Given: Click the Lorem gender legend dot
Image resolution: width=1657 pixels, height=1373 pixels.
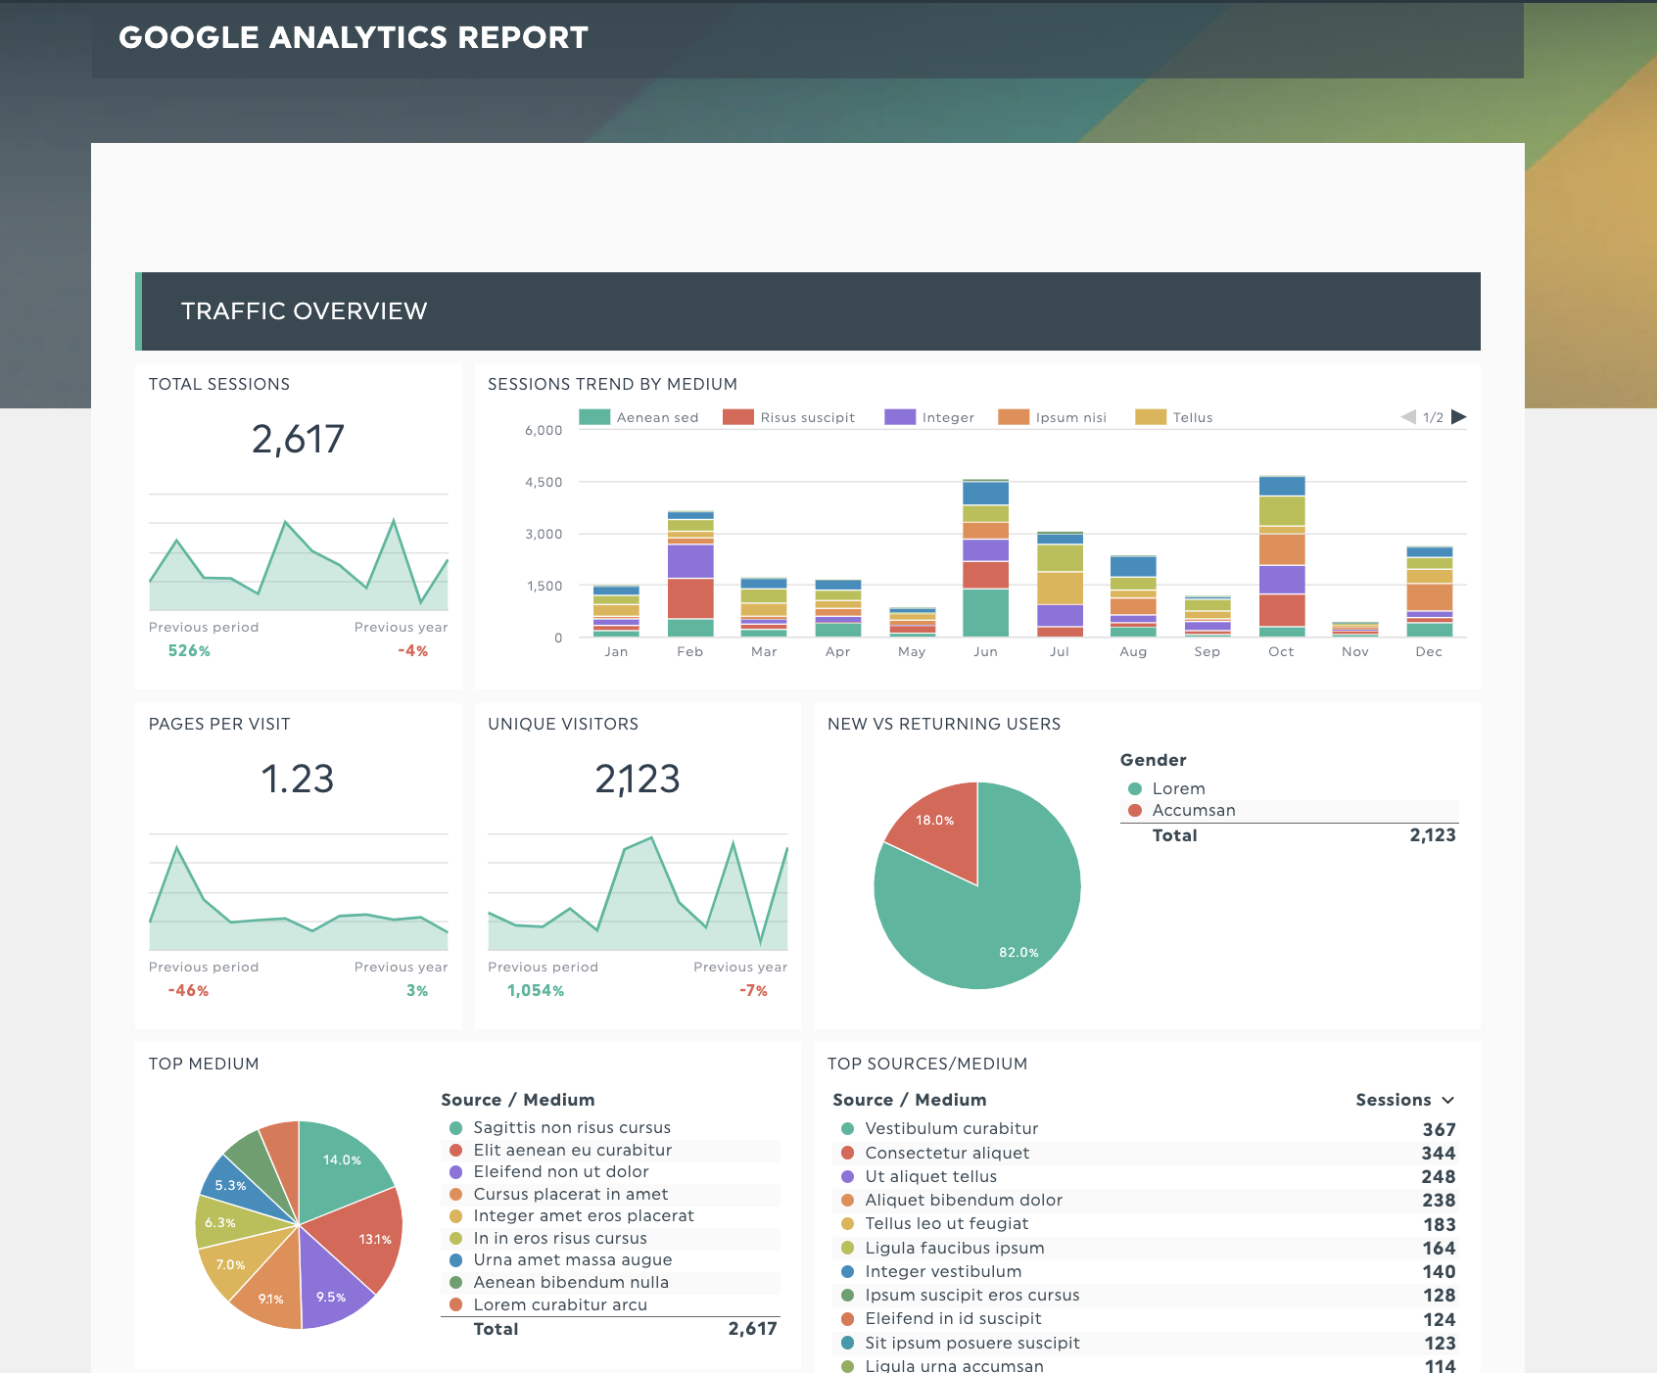Looking at the screenshot, I should [1133, 788].
